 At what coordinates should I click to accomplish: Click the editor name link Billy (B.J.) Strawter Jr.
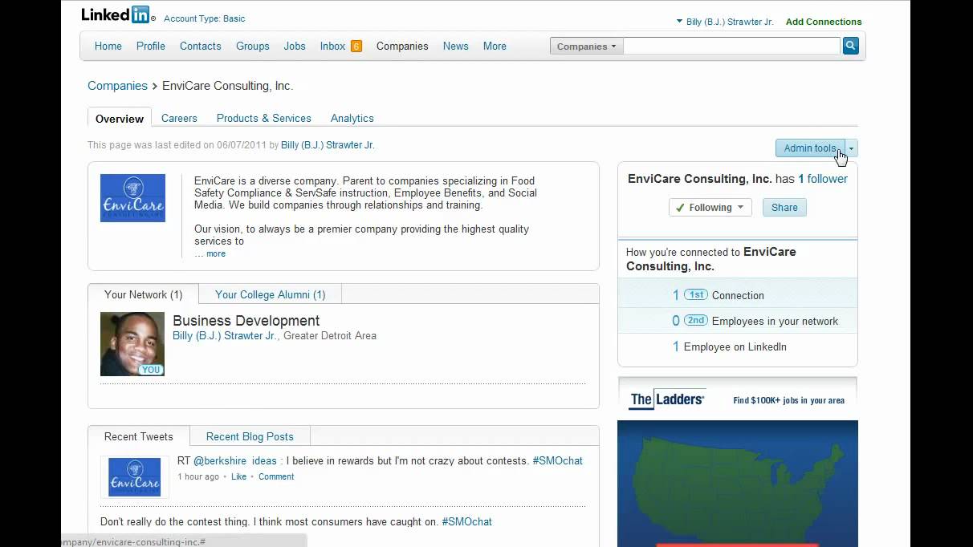point(328,145)
